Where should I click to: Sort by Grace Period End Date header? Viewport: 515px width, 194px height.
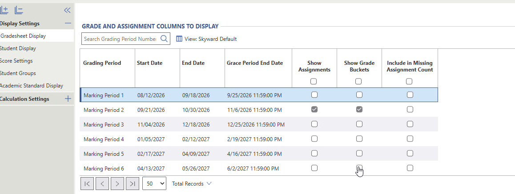coord(255,63)
